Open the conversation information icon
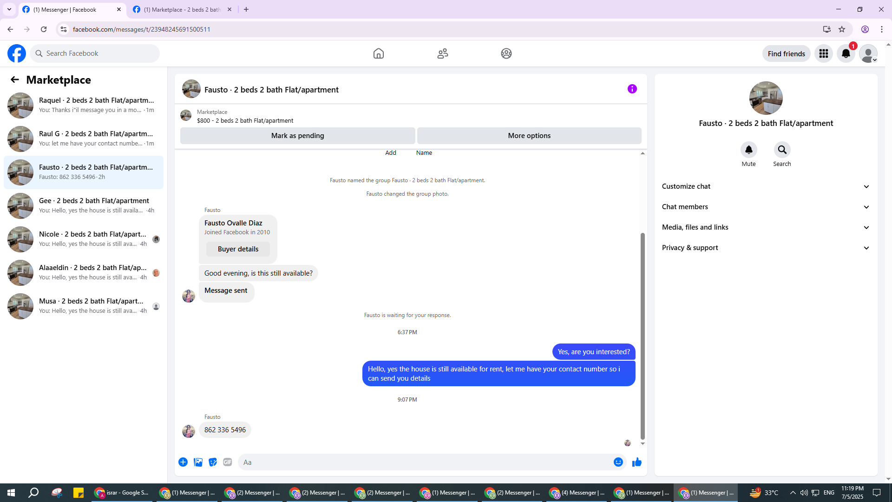 coord(632,89)
